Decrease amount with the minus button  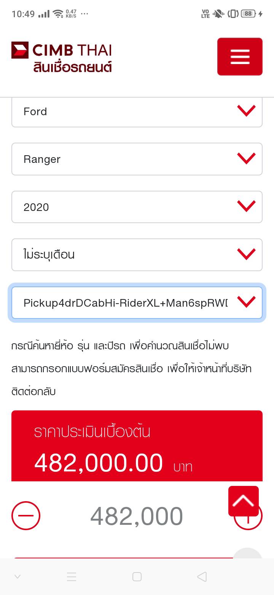point(26,516)
